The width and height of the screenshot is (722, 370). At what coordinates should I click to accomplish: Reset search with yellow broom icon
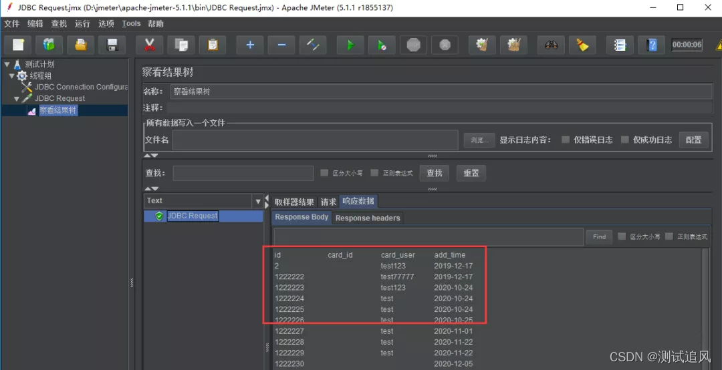(582, 45)
